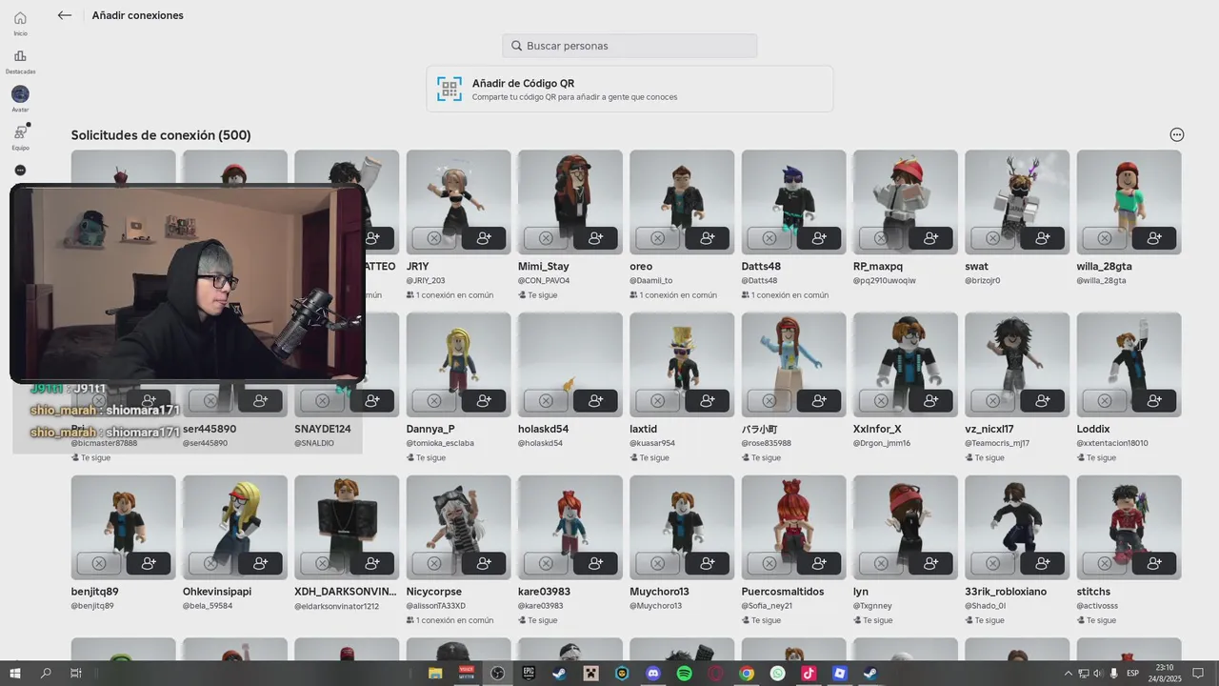
Task: Open the Avatar sidebar item
Action: tap(20, 99)
